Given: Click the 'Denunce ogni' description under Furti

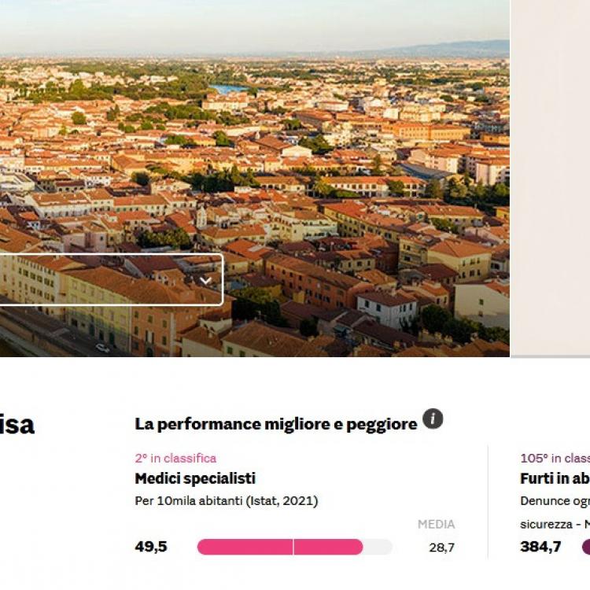Looking at the screenshot, I should 555,500.
